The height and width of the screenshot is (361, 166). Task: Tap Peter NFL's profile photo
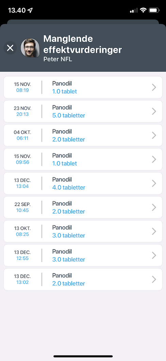30,48
